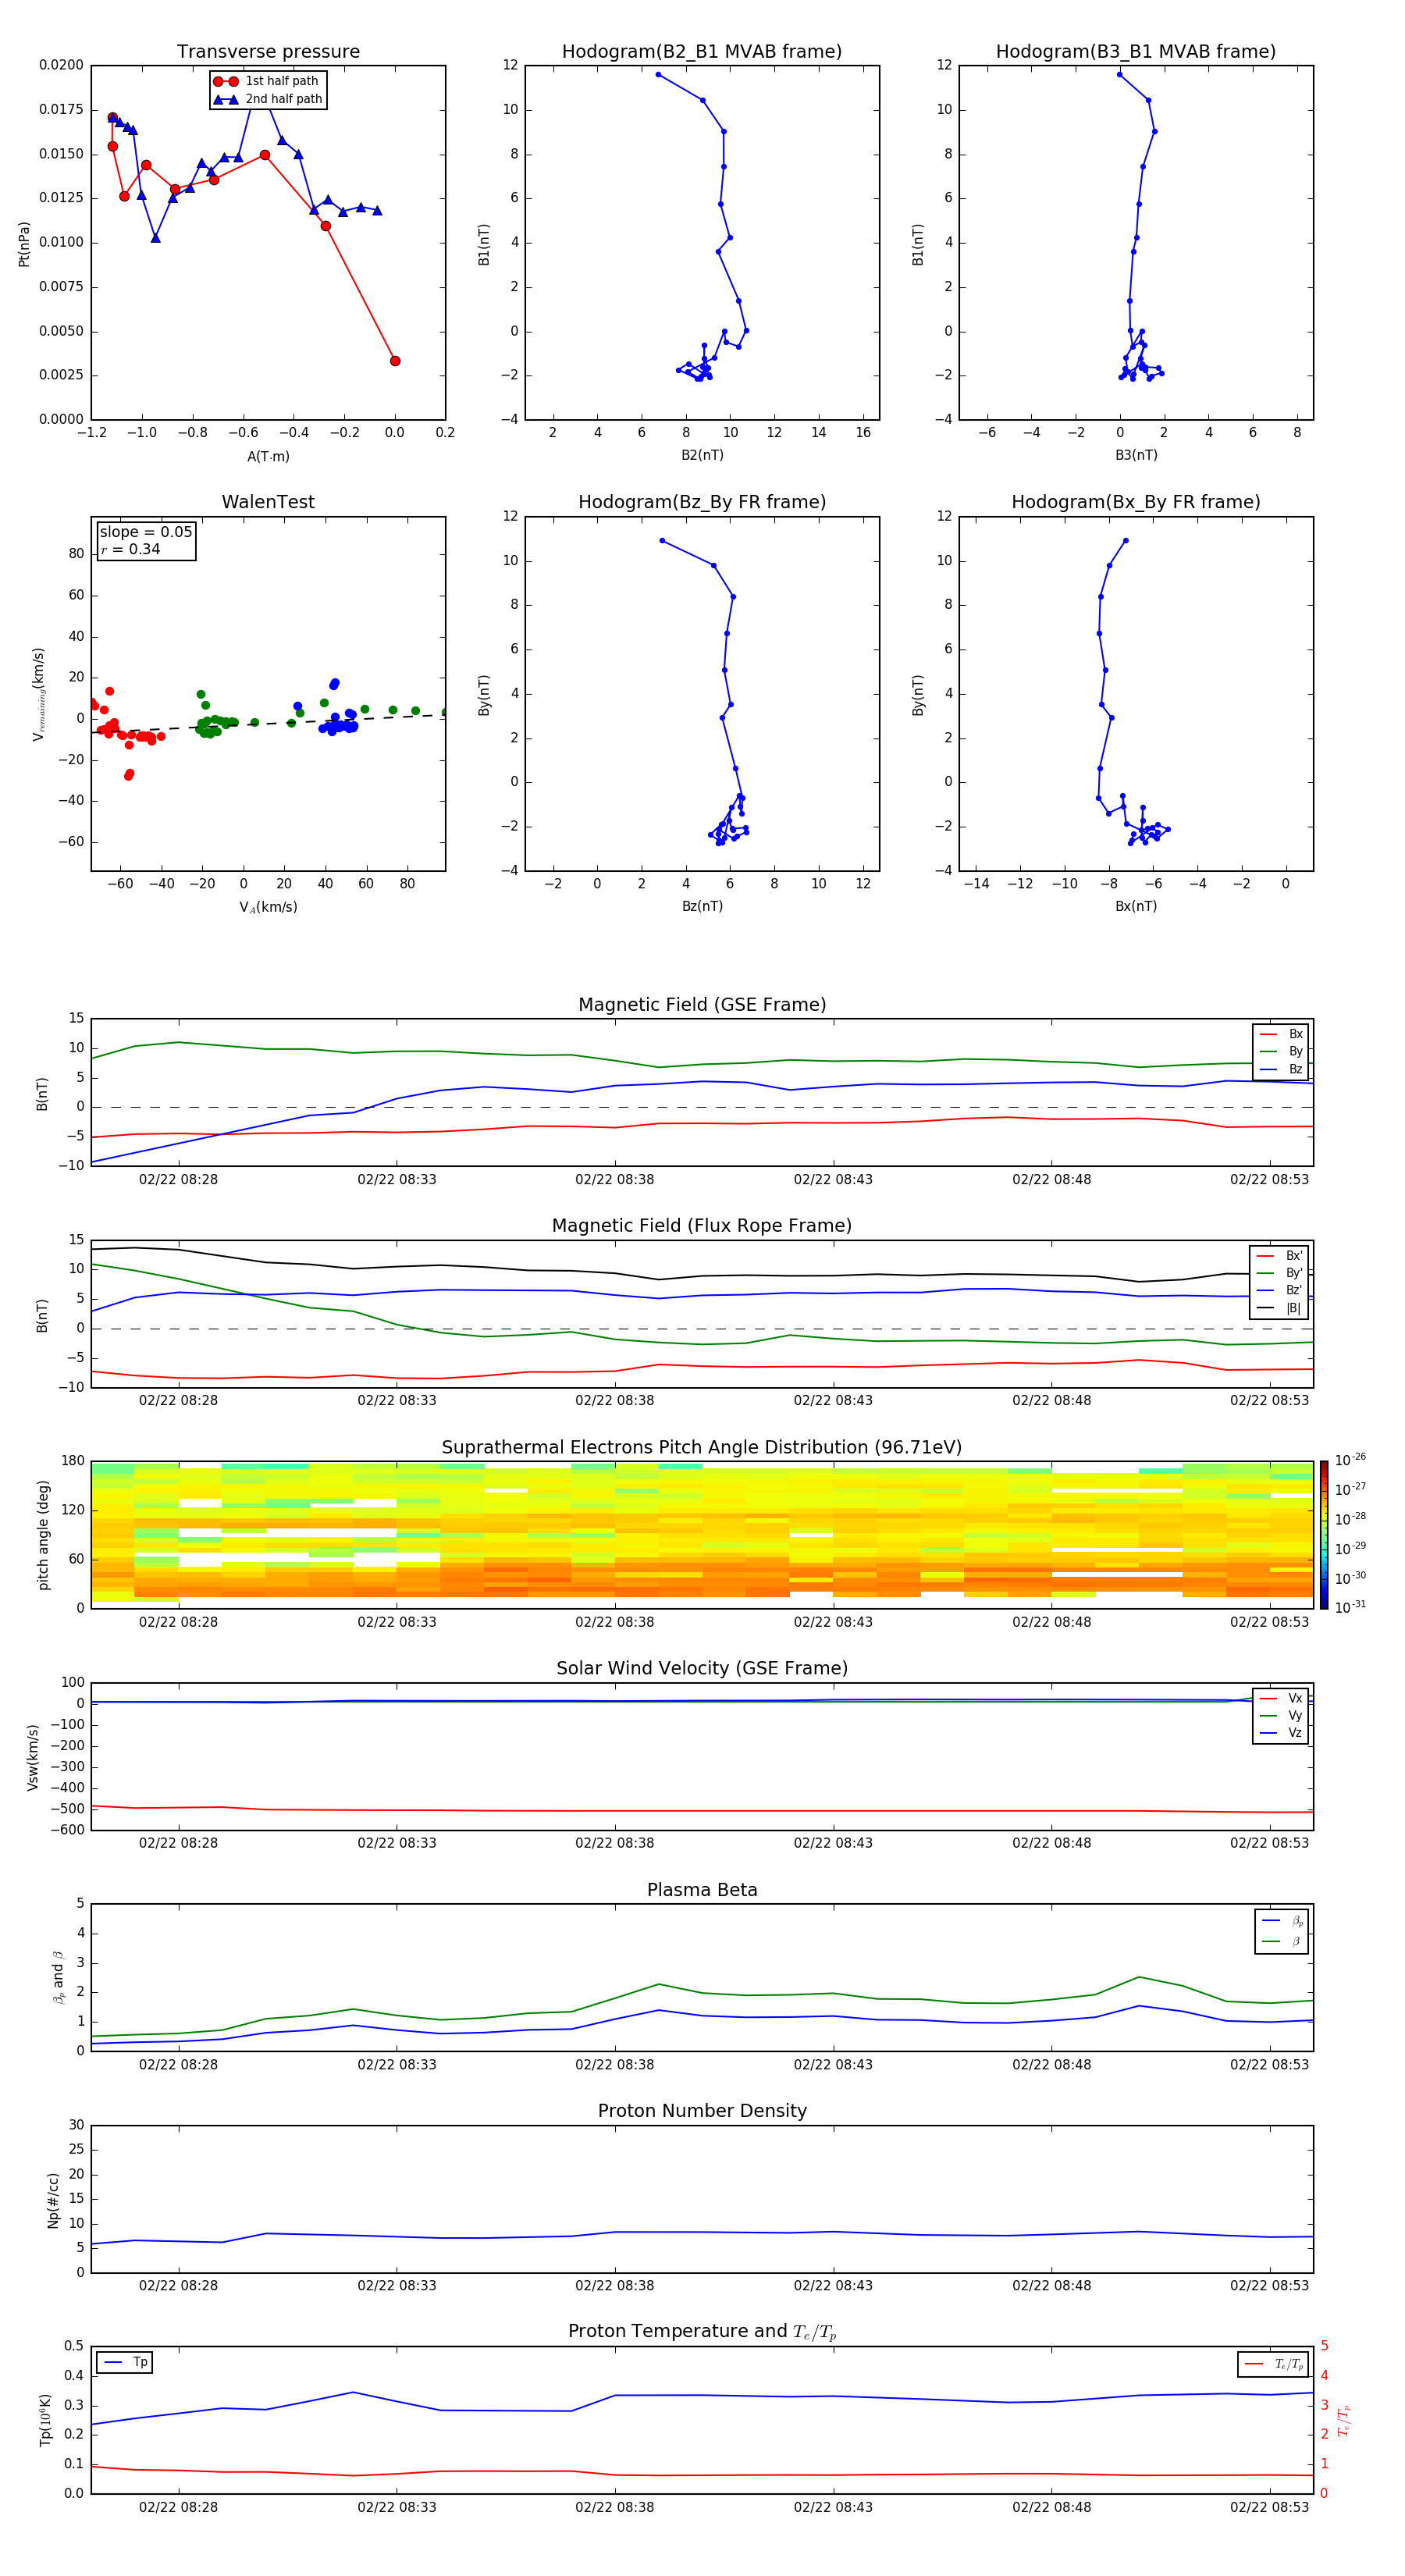1405x2576 pixels.
Task: Click the 'B3(nT)' axis label
Action: pyautogui.click(x=1136, y=455)
